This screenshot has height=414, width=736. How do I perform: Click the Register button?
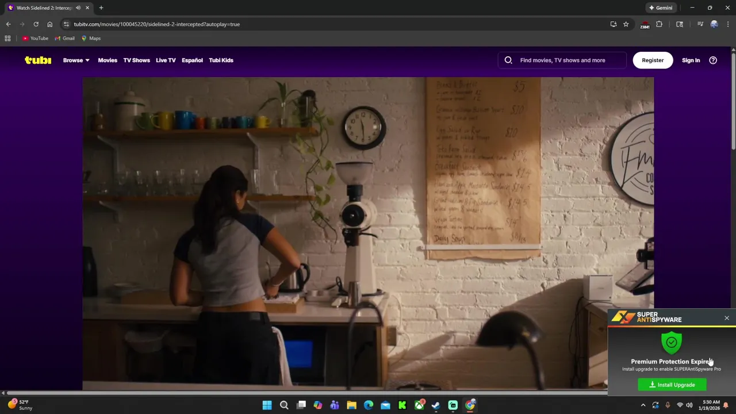[x=653, y=60]
